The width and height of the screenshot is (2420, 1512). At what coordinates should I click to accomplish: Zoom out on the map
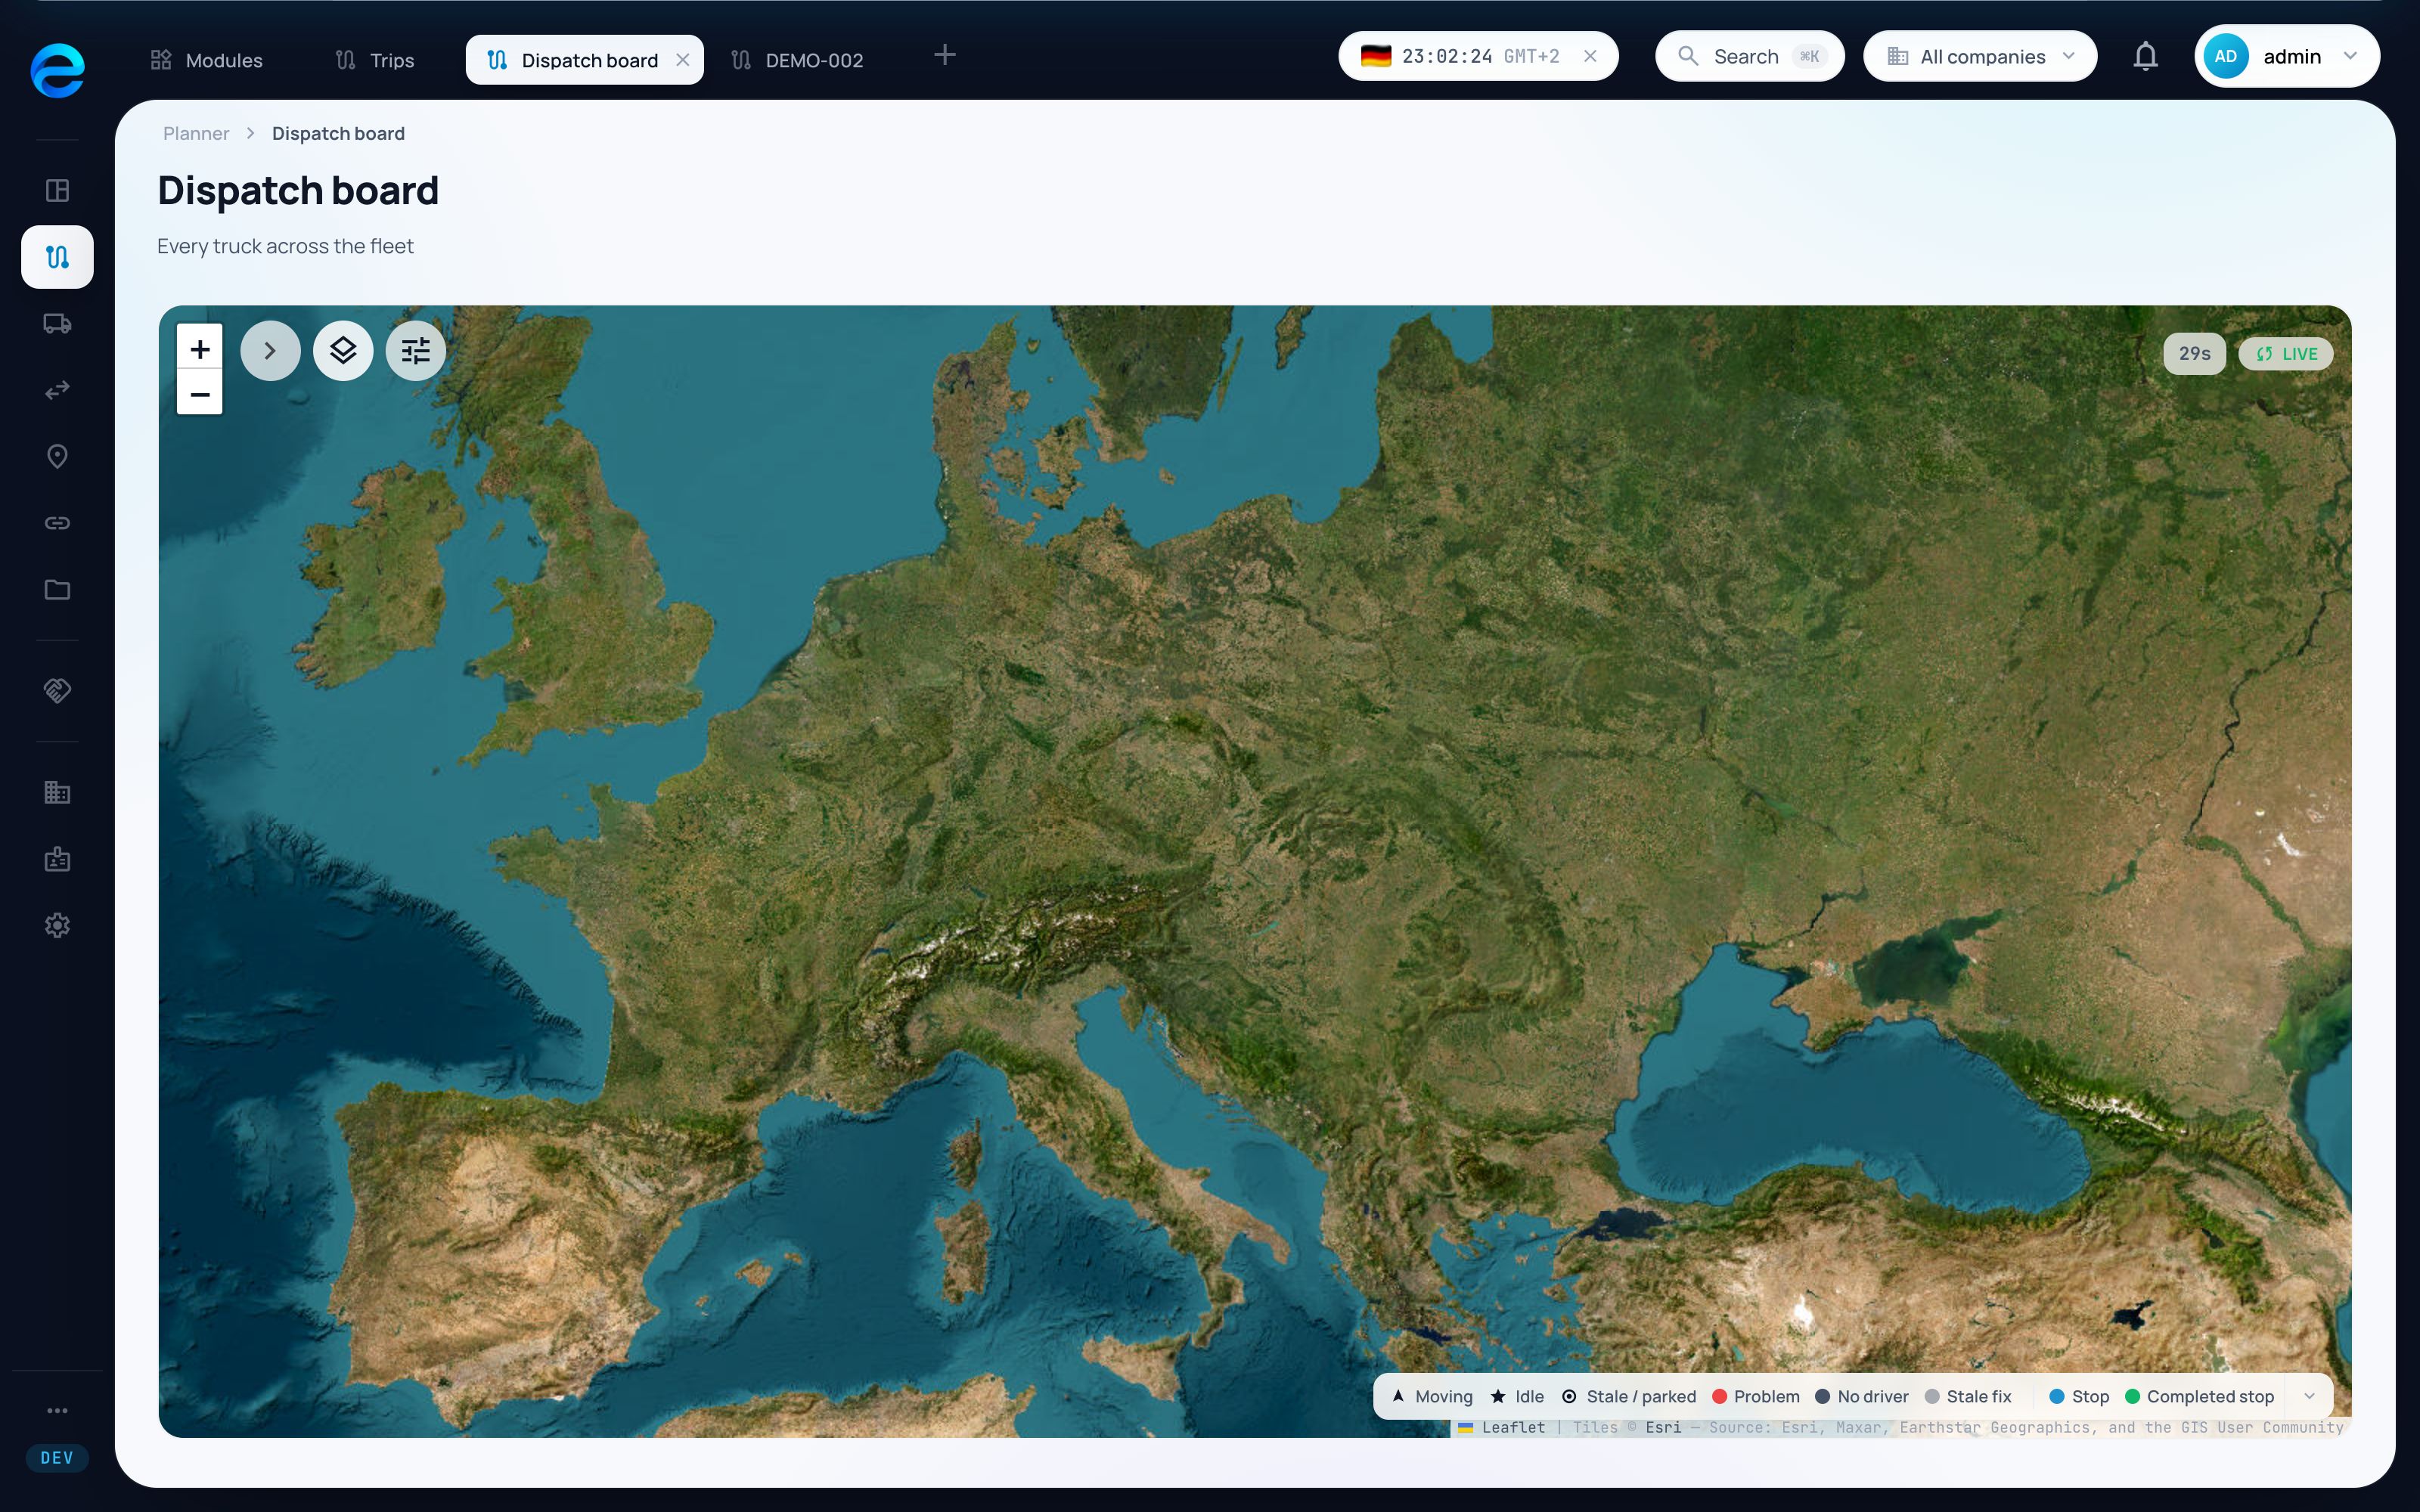click(199, 393)
